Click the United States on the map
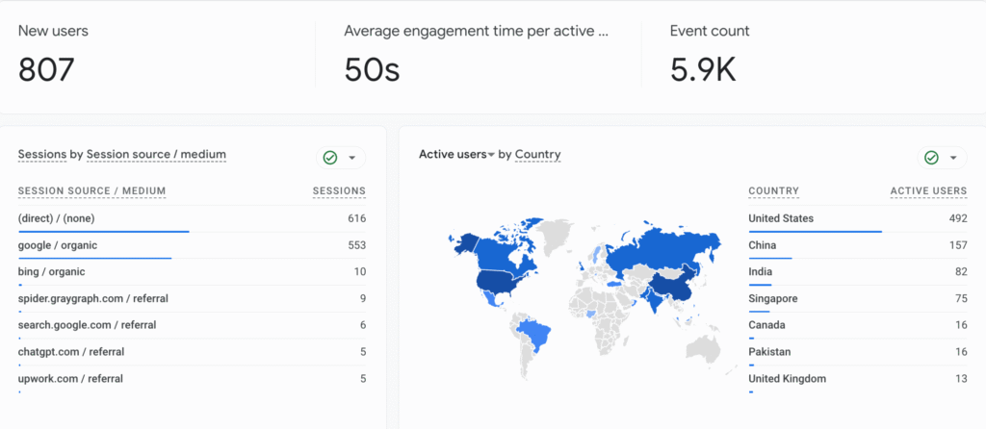986x429 pixels. 501,281
